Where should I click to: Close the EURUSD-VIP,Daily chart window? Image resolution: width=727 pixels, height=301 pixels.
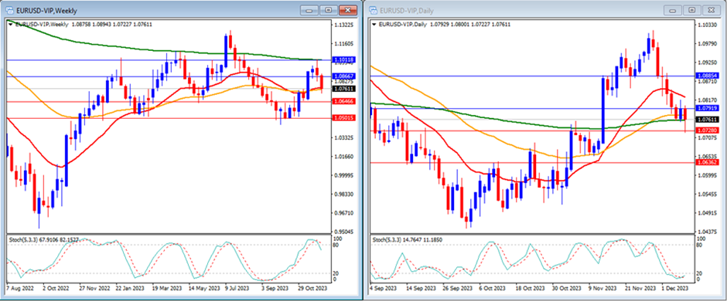[712, 10]
